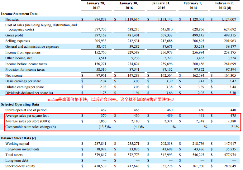243x170 pixels.
Task: Click the Stores open at end of period label
Action: (26, 110)
